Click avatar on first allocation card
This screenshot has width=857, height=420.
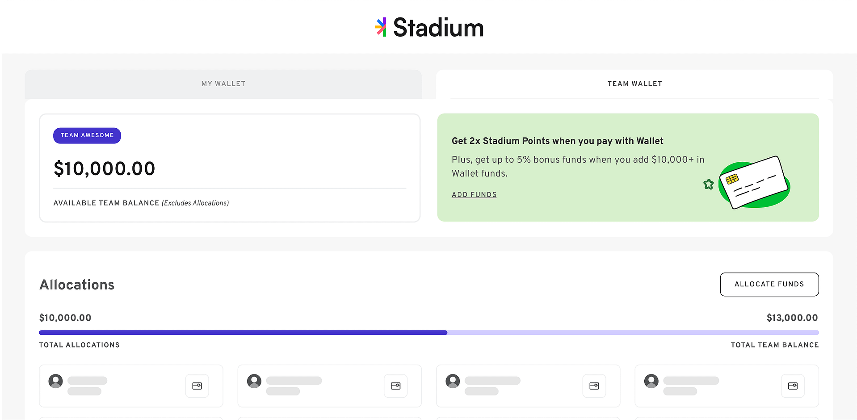tap(56, 381)
